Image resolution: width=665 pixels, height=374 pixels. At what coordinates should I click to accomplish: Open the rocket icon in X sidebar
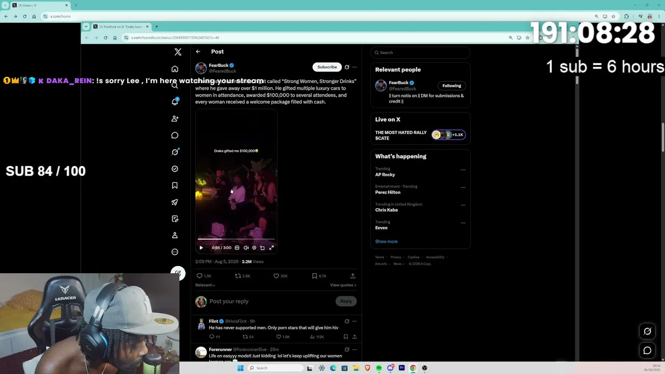tap(175, 202)
